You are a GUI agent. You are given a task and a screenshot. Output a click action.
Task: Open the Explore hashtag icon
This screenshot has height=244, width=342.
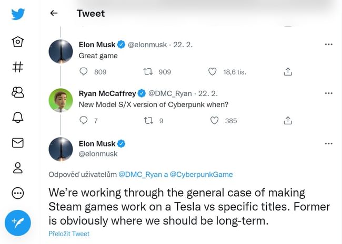click(x=18, y=67)
